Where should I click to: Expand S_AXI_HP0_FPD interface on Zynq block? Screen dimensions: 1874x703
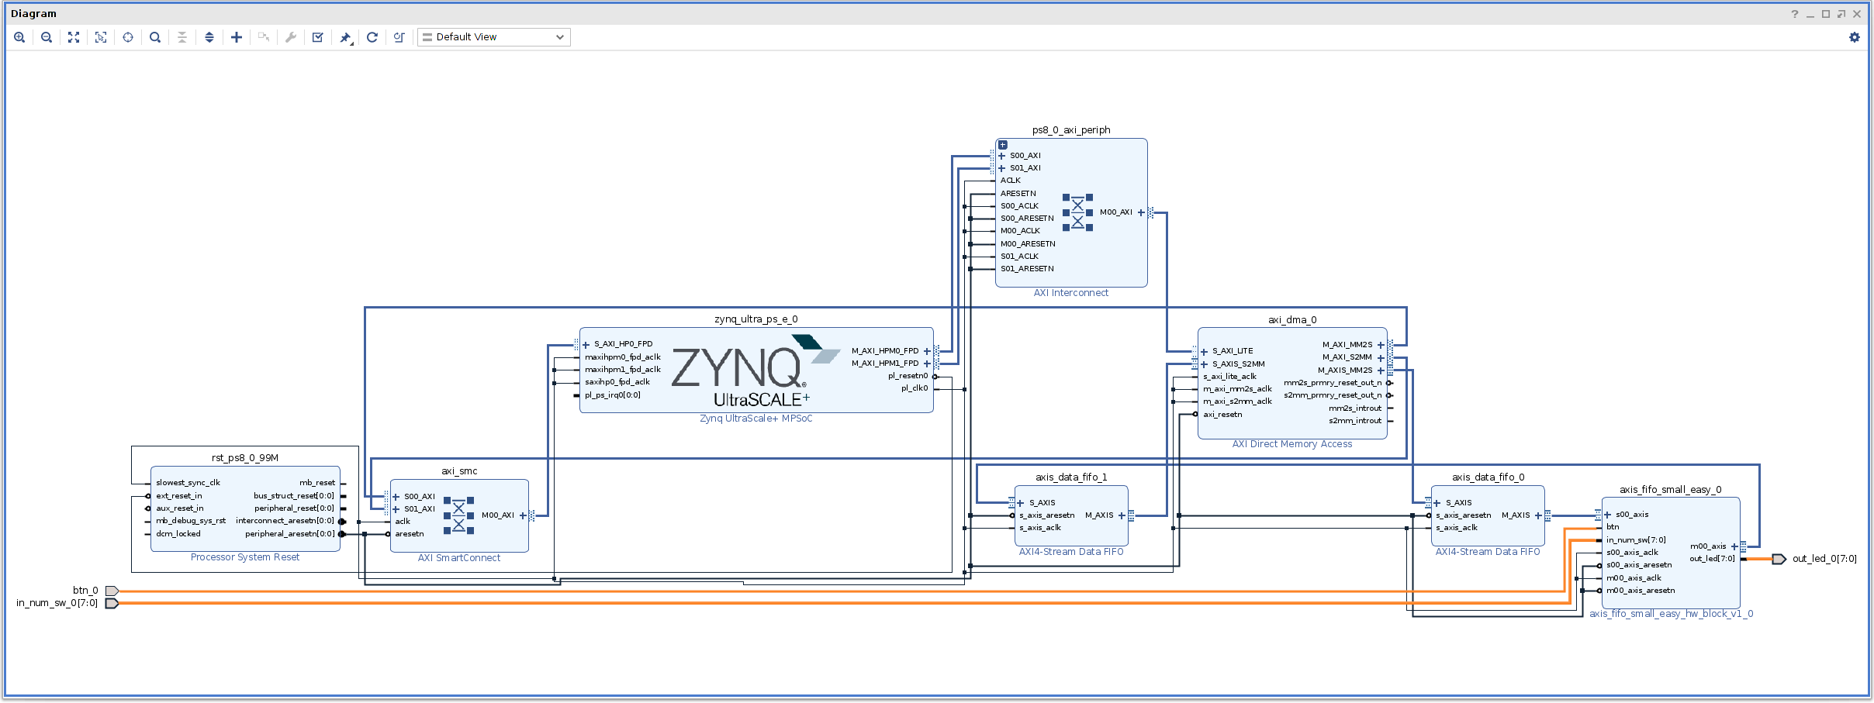[586, 344]
